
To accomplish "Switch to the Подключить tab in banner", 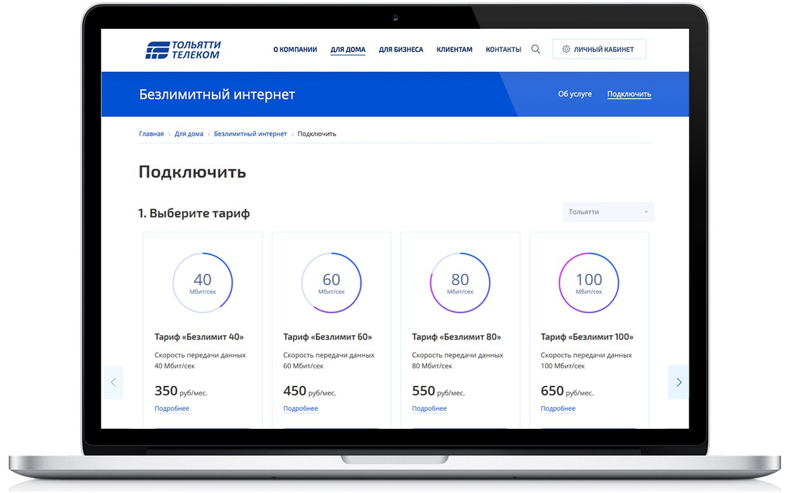I will [x=629, y=94].
